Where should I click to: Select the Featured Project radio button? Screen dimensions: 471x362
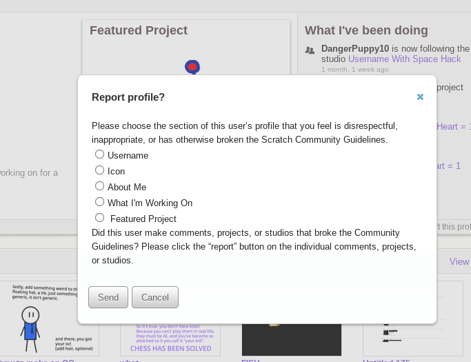(100, 218)
